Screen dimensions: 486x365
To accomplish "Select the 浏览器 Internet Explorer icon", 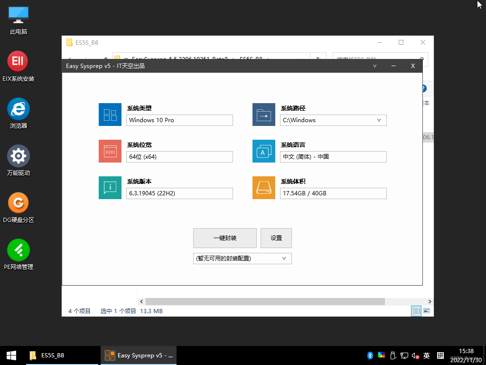I will click(19, 114).
